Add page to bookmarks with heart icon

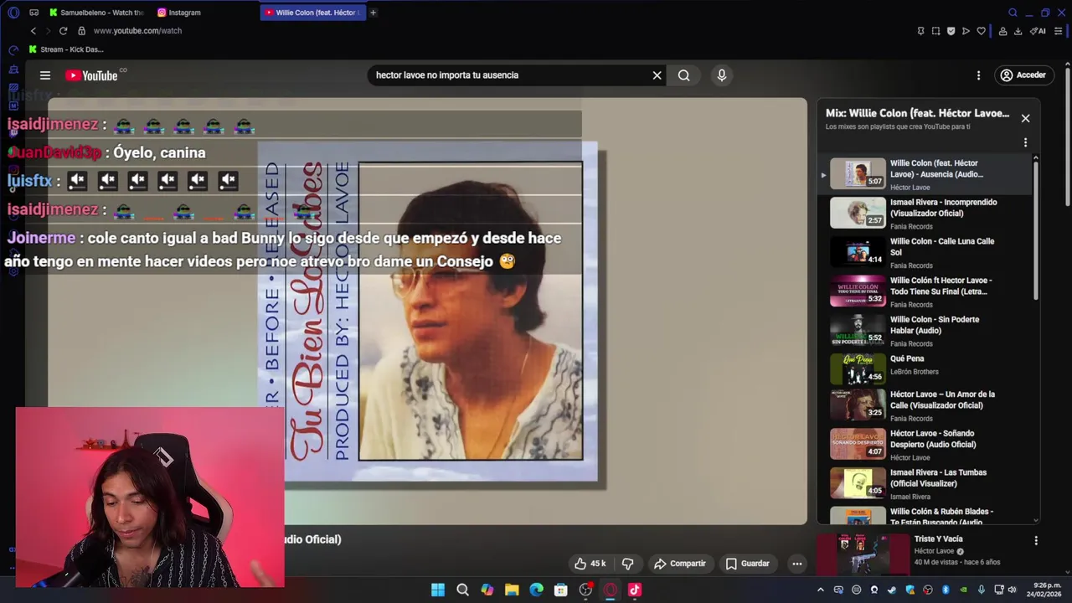981,31
